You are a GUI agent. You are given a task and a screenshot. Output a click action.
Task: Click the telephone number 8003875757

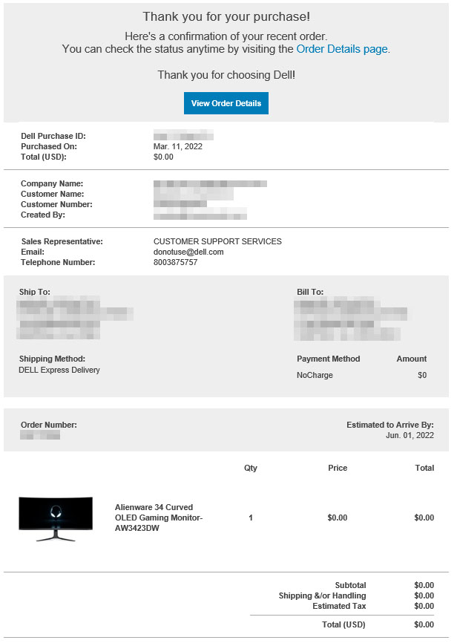[176, 262]
